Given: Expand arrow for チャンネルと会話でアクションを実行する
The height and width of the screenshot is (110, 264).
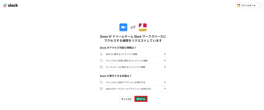Looking at the screenshot, I should 165,82.
